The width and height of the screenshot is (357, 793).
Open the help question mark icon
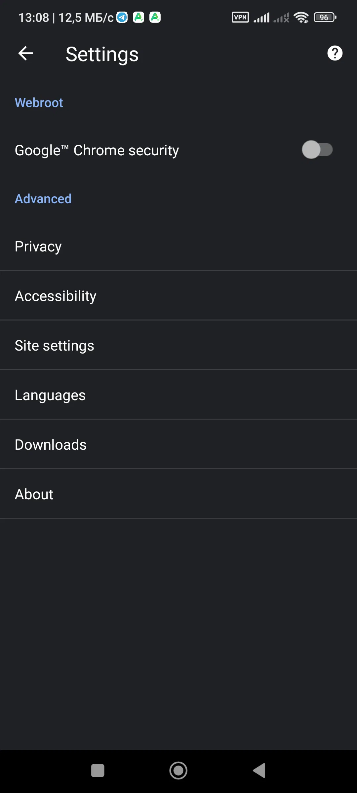point(335,53)
